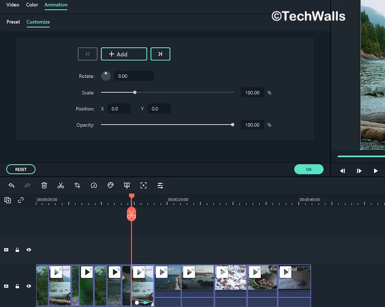Click the add track icon above tracks

(x=8, y=200)
